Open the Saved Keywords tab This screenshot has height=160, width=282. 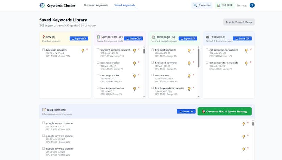[124, 6]
